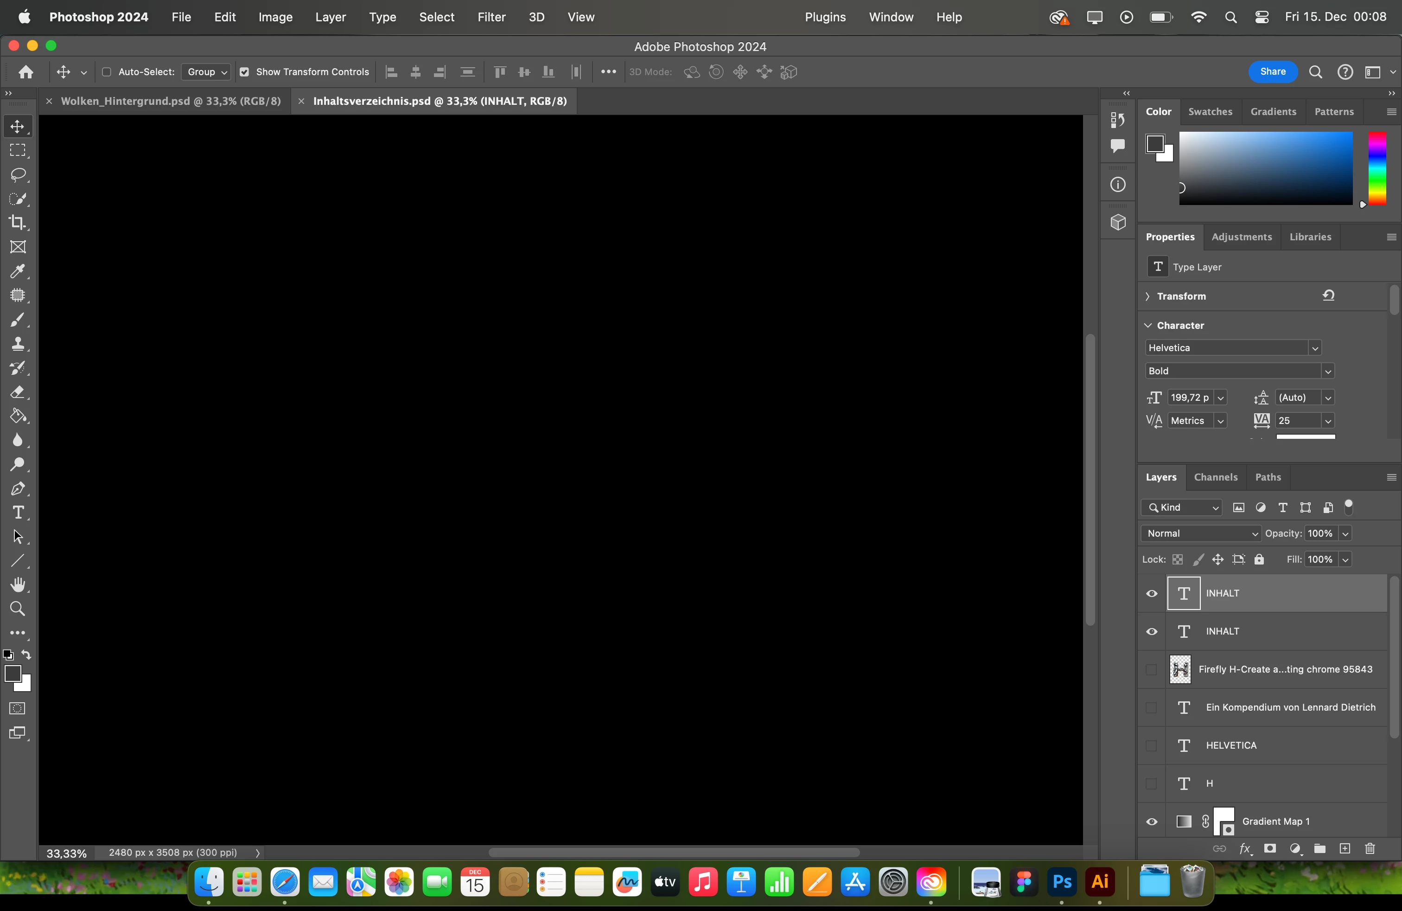The width and height of the screenshot is (1402, 911).
Task: Select the Crop tool
Action: click(18, 223)
